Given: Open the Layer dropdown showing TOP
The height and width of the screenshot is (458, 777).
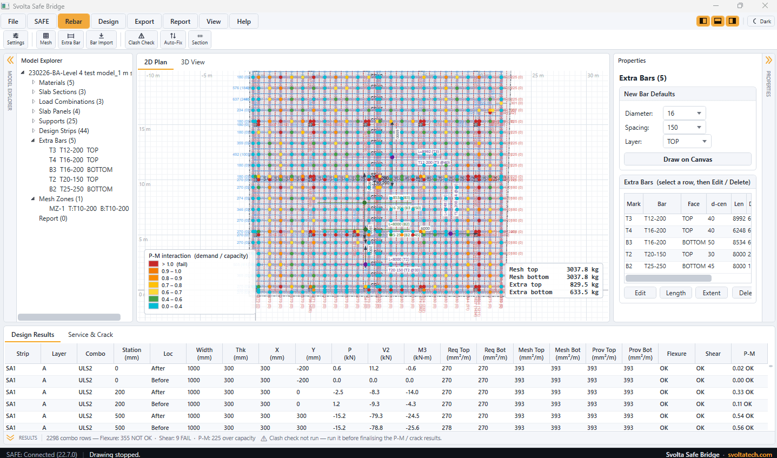Looking at the screenshot, I should [x=687, y=142].
